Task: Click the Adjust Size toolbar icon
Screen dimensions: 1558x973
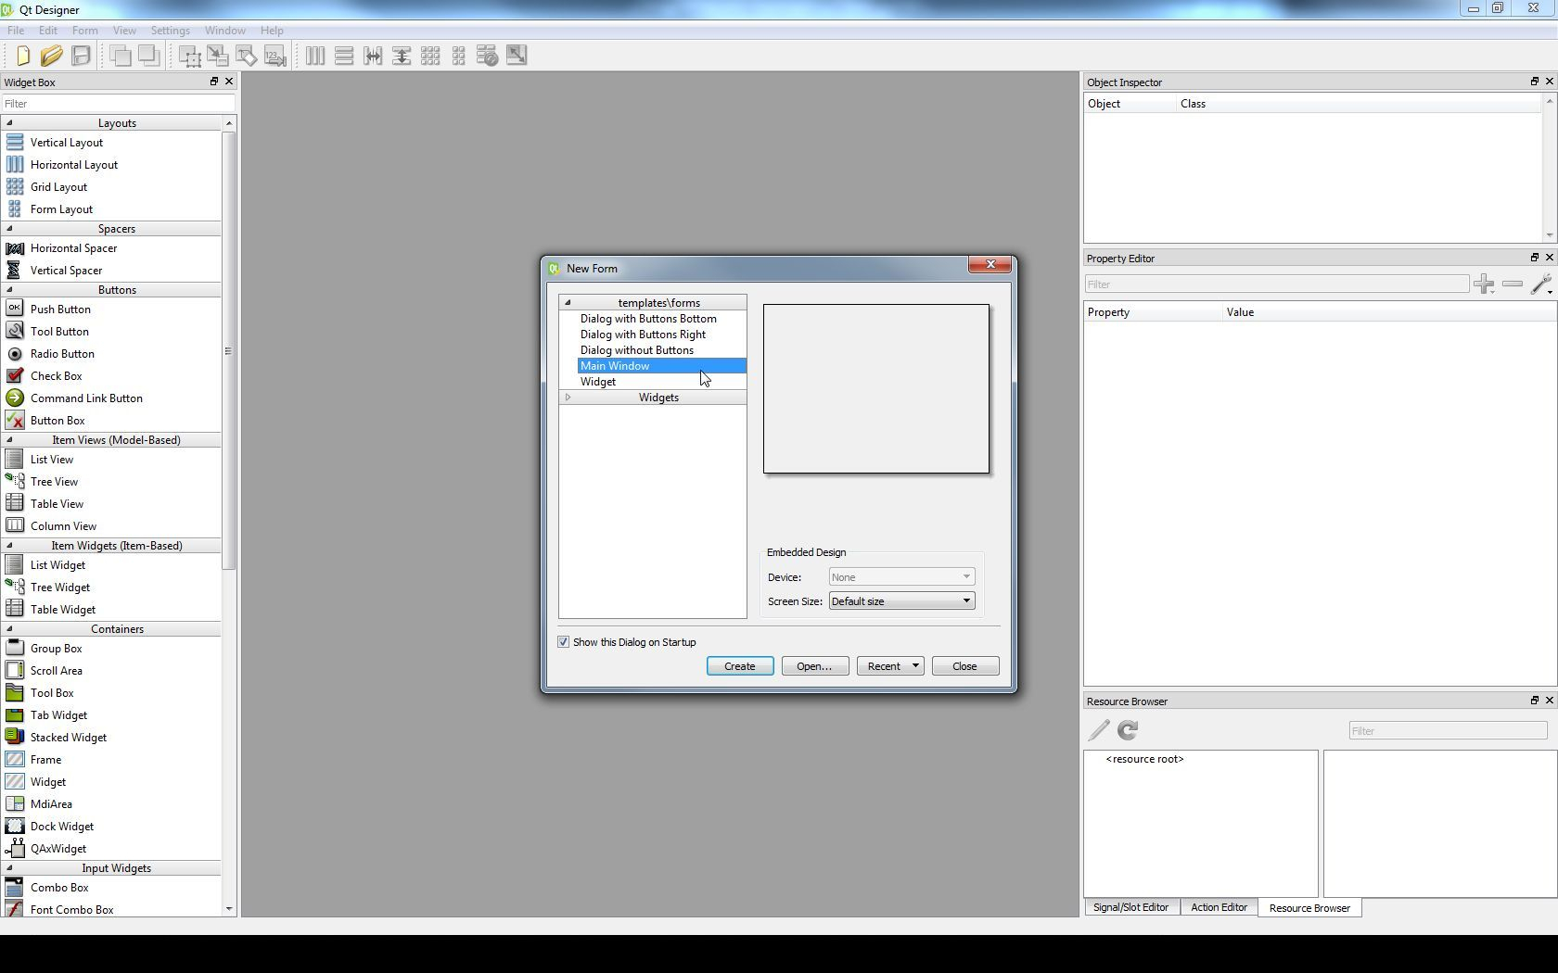Action: pyautogui.click(x=517, y=56)
